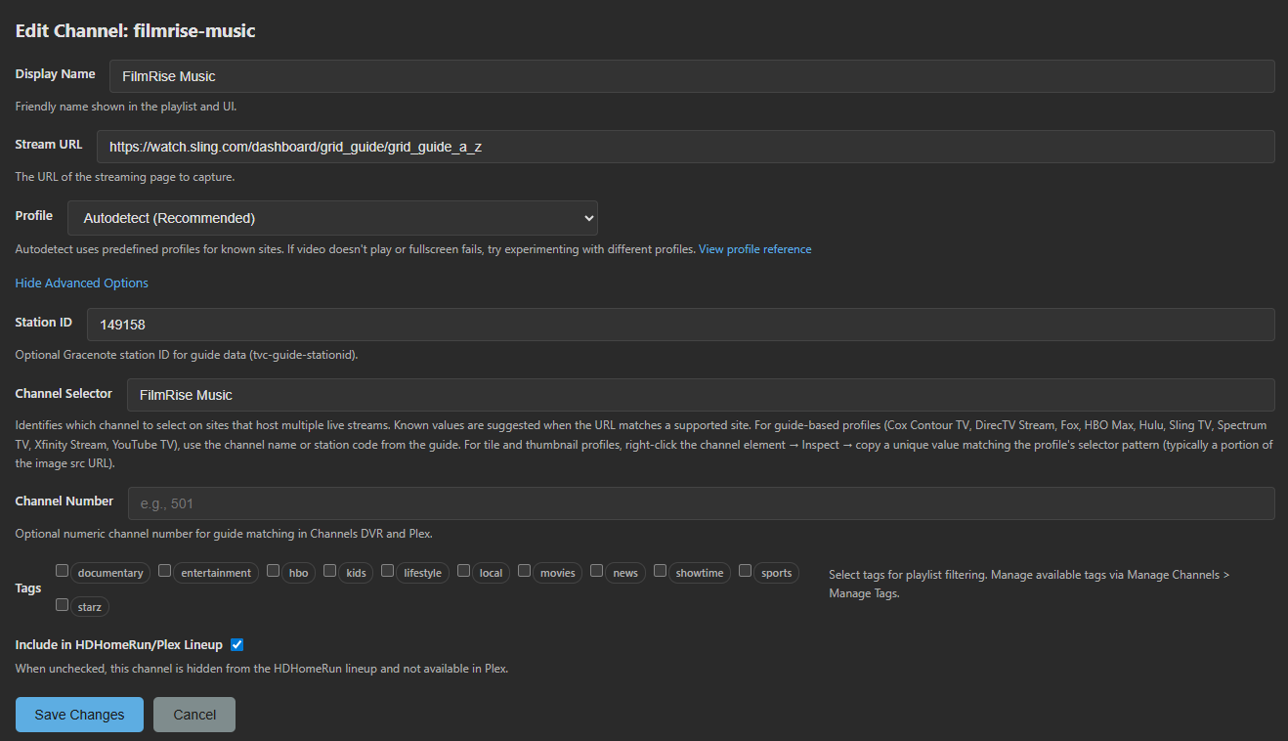Open the View profile reference link
1288x741 pixels.
point(754,249)
